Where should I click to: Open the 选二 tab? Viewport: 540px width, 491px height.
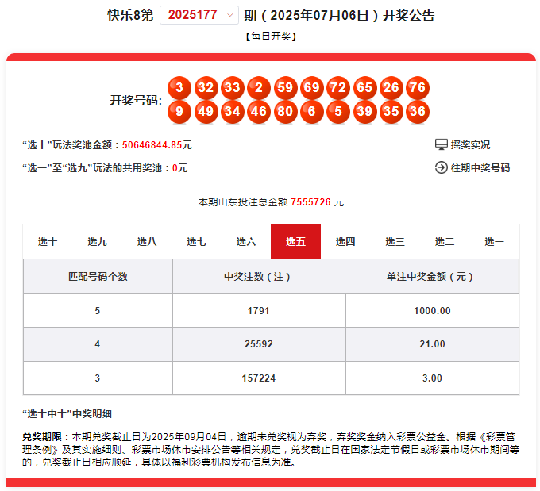coord(445,242)
